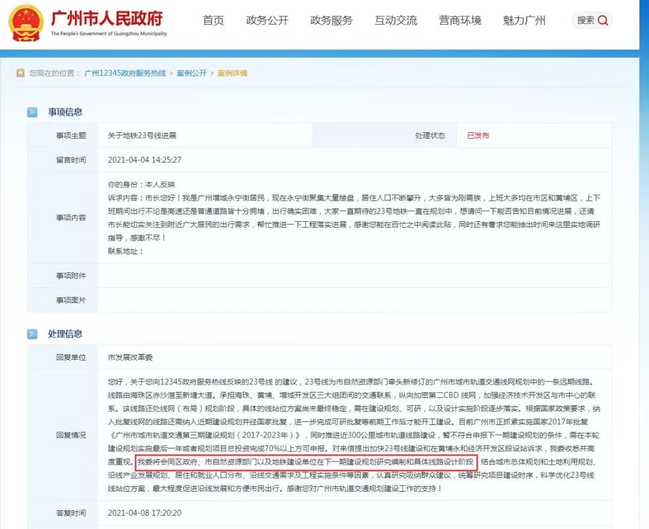
Task: Go to the 政务公开 menu
Action: 267,20
